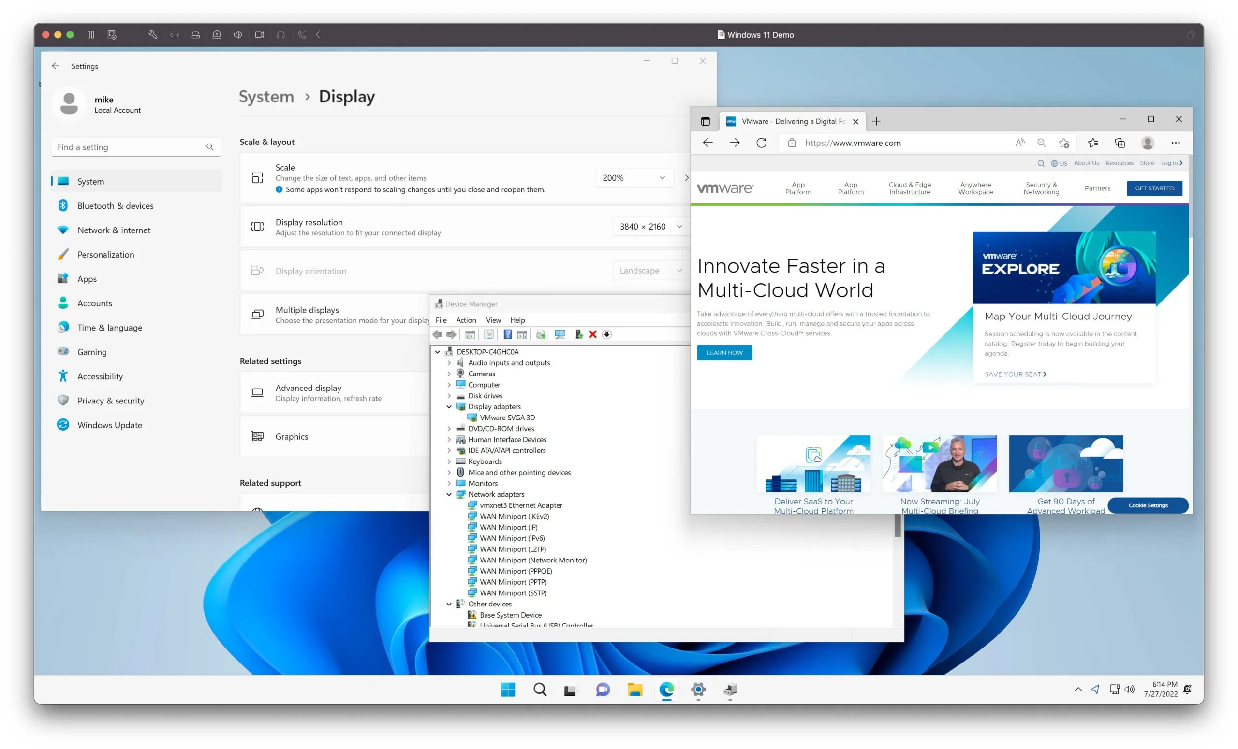Click the camera icon in the Fusion toolbar

click(x=260, y=35)
